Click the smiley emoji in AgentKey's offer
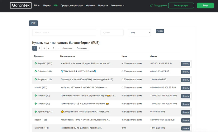218x132 pixels. click(62, 111)
